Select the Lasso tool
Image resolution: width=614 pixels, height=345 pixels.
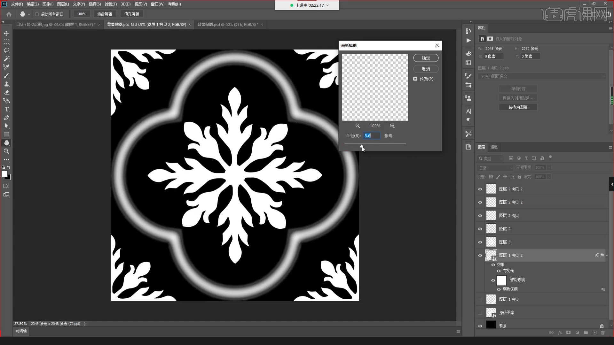pyautogui.click(x=6, y=50)
